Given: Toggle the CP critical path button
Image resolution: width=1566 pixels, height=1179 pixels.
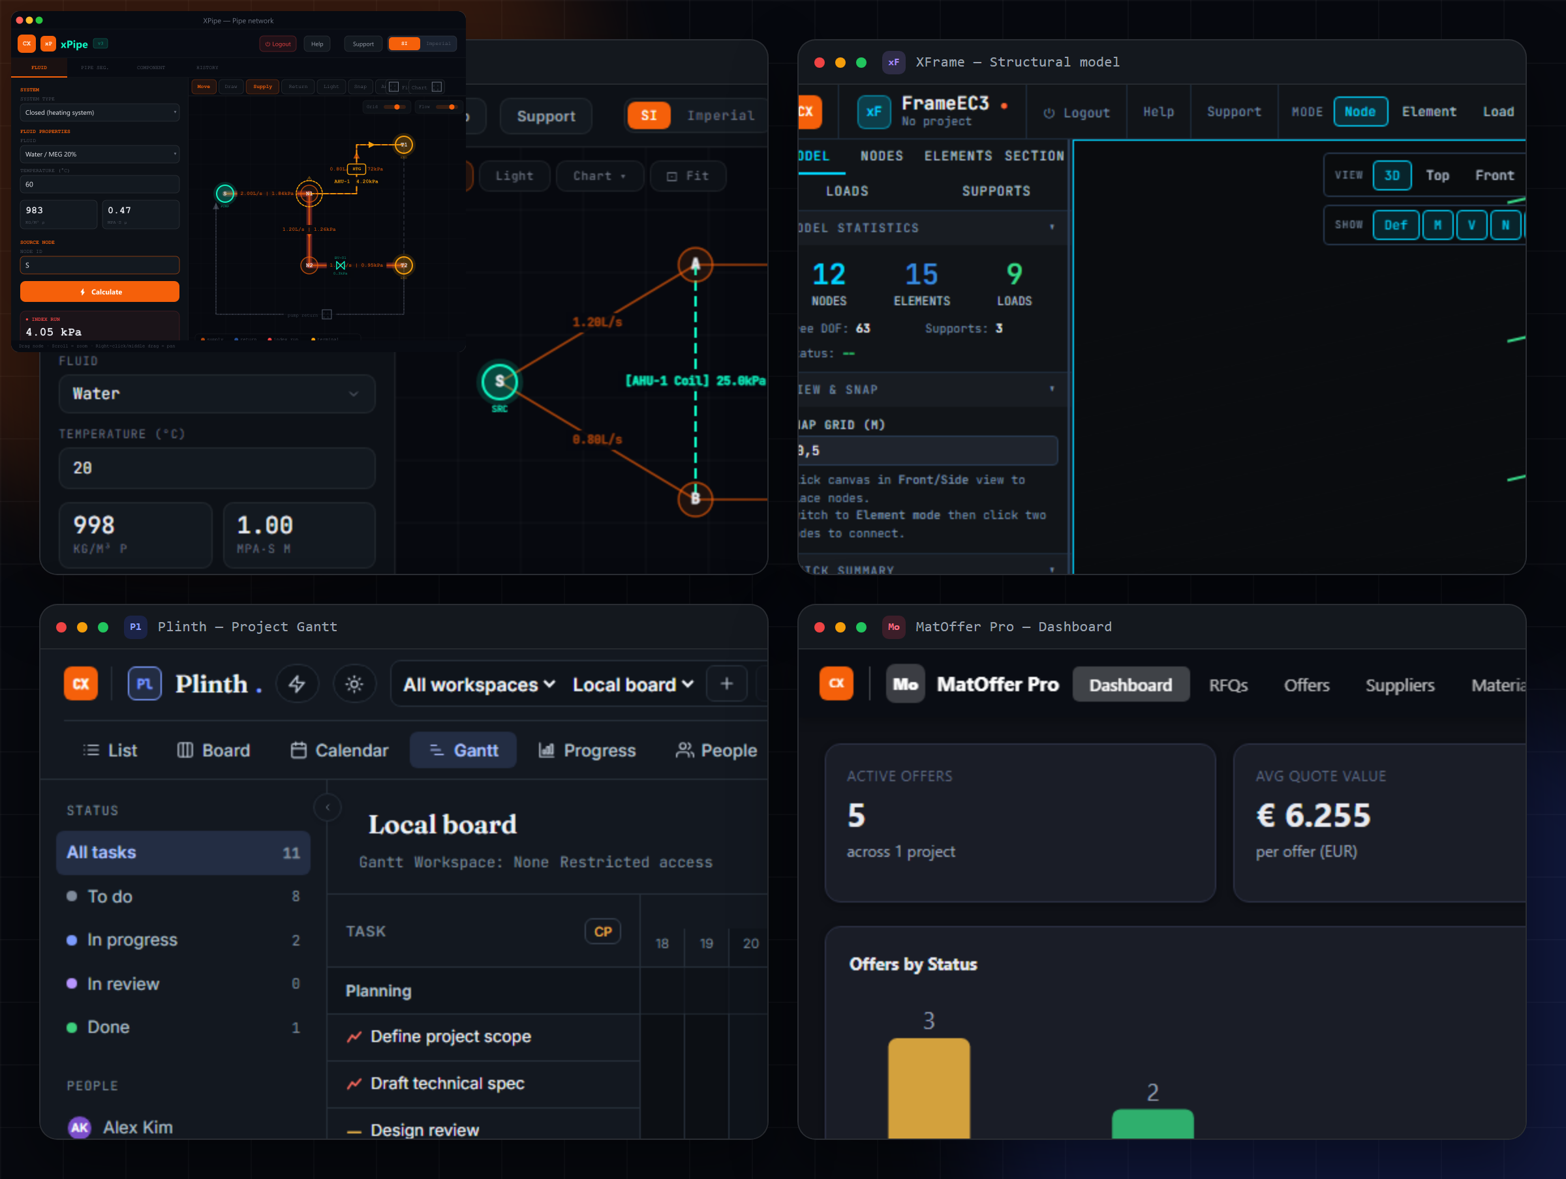Looking at the screenshot, I should [602, 931].
